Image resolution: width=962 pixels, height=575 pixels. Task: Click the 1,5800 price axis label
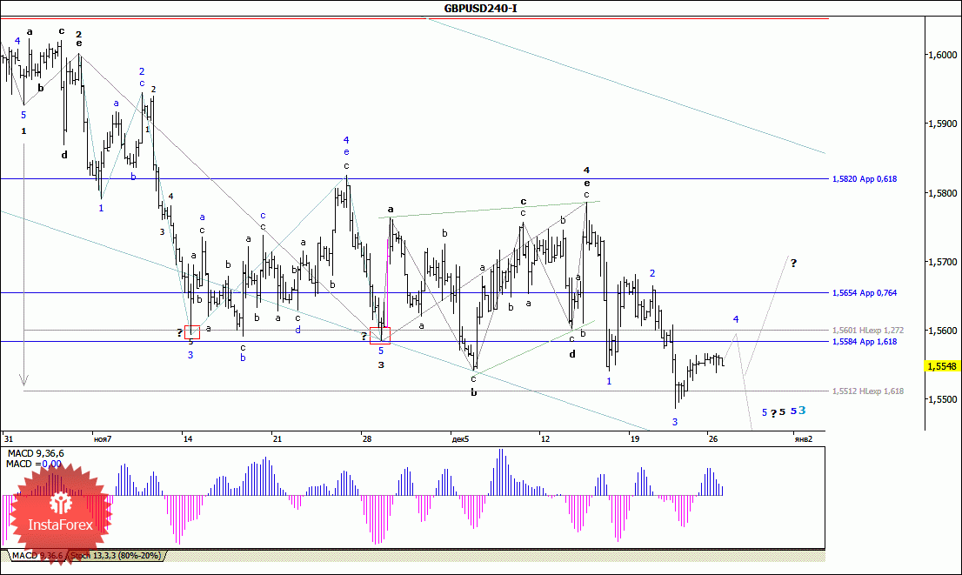point(942,193)
